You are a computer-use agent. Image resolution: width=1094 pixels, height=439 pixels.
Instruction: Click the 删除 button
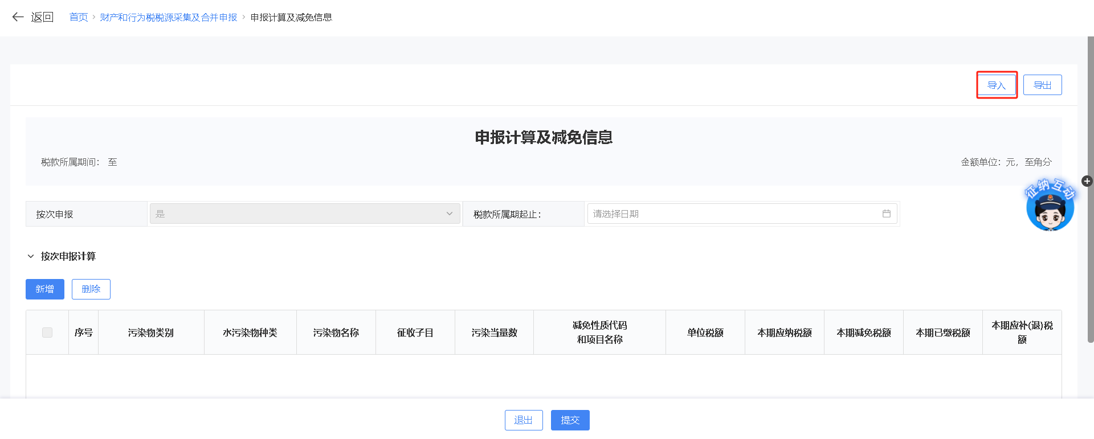point(91,289)
